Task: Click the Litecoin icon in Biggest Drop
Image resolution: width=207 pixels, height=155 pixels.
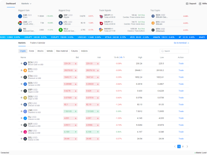Action: (x=61, y=23)
